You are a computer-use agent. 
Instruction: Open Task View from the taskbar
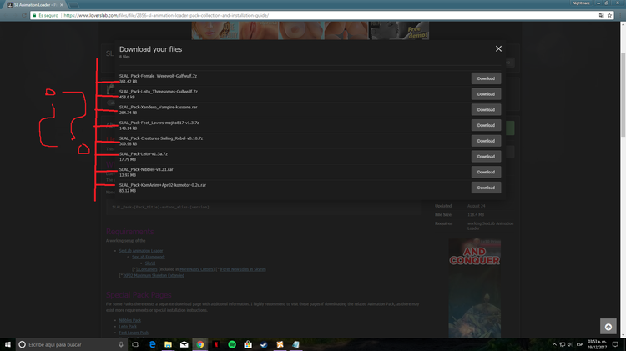click(136, 344)
